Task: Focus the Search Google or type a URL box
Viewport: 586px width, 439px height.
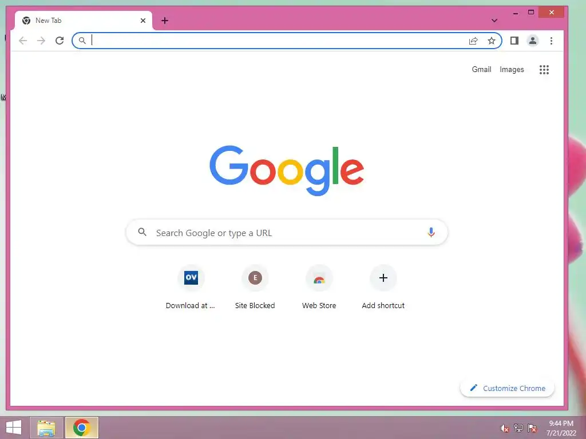Action: [x=287, y=233]
